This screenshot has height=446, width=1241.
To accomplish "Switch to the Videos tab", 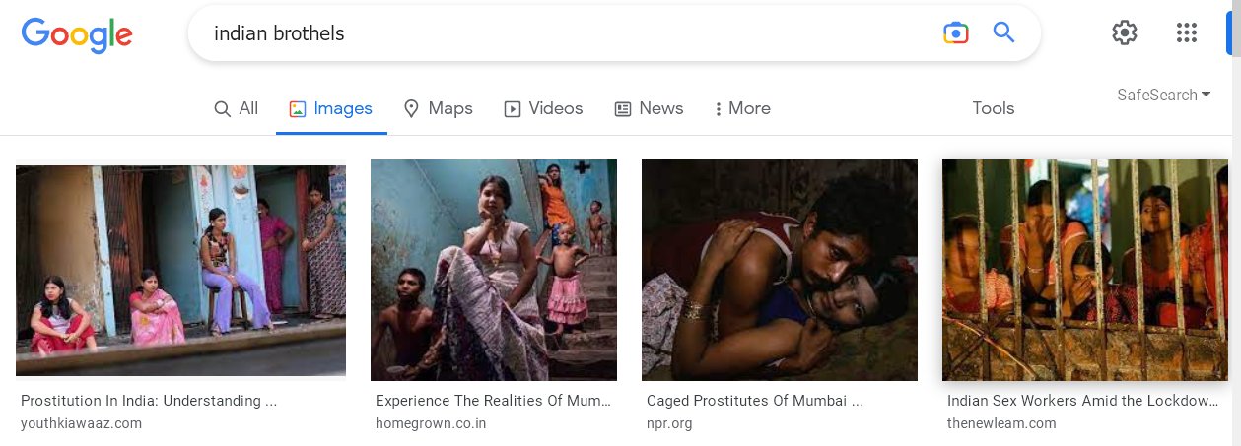I will pos(544,108).
